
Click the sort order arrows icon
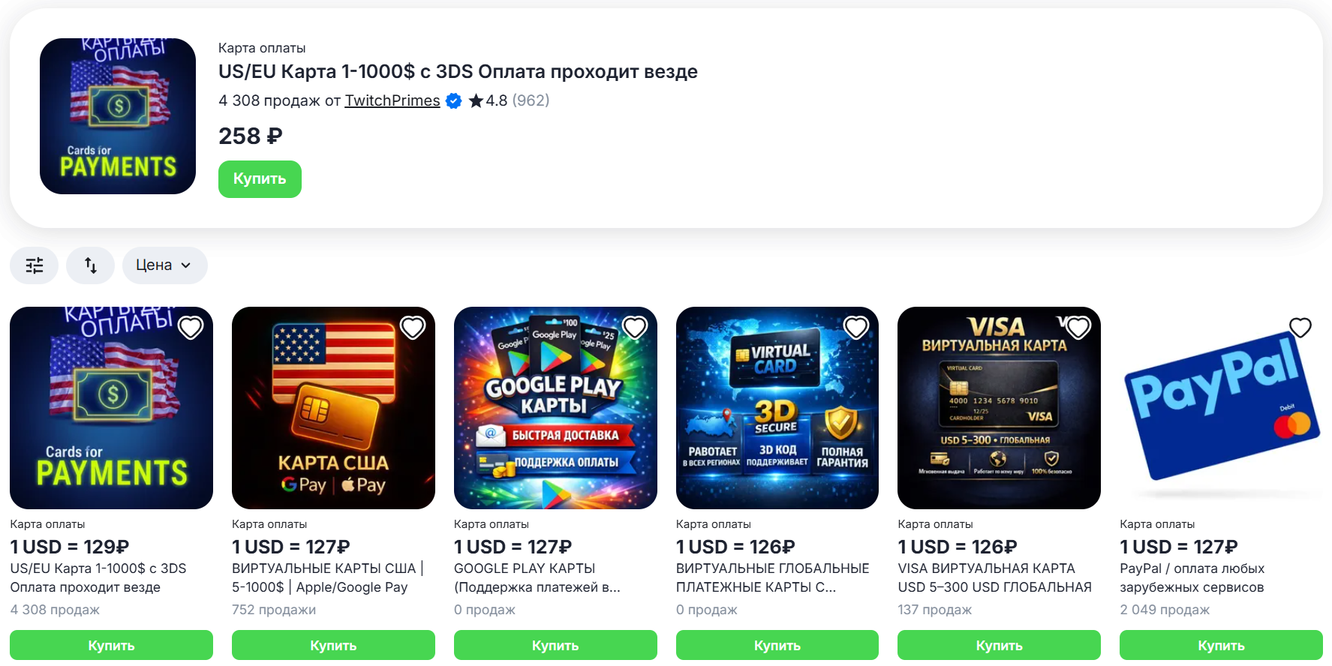point(90,265)
